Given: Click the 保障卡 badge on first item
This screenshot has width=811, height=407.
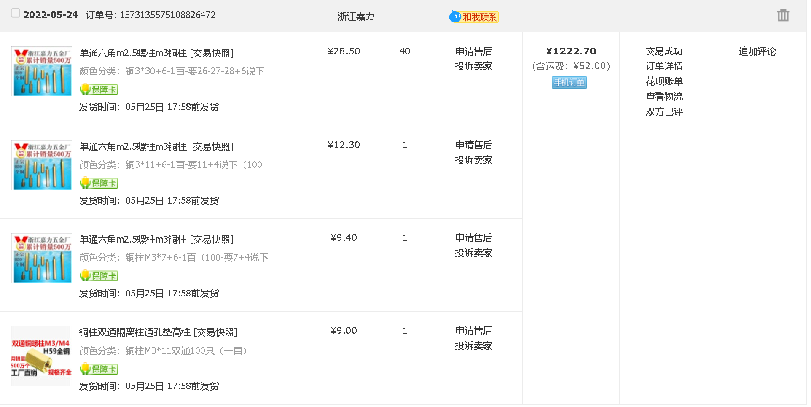Looking at the screenshot, I should click(x=99, y=89).
